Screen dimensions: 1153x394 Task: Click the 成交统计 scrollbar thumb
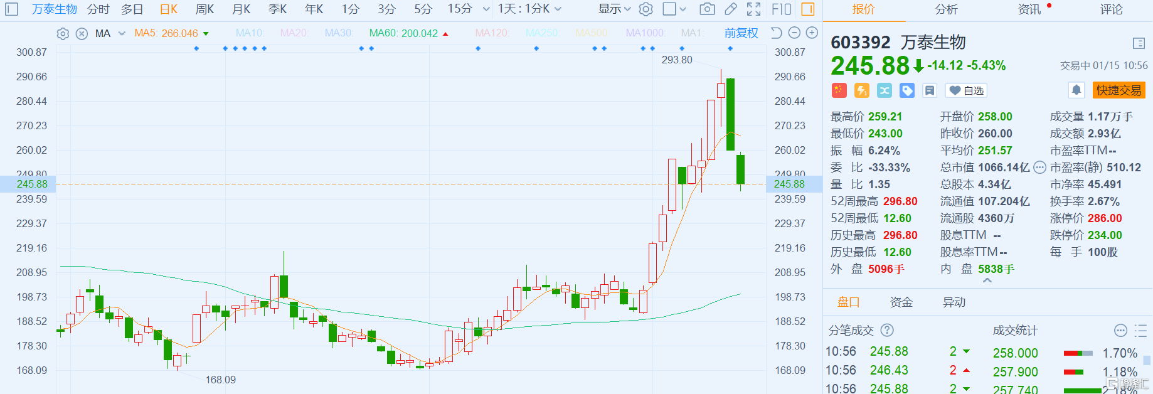click(x=1147, y=360)
